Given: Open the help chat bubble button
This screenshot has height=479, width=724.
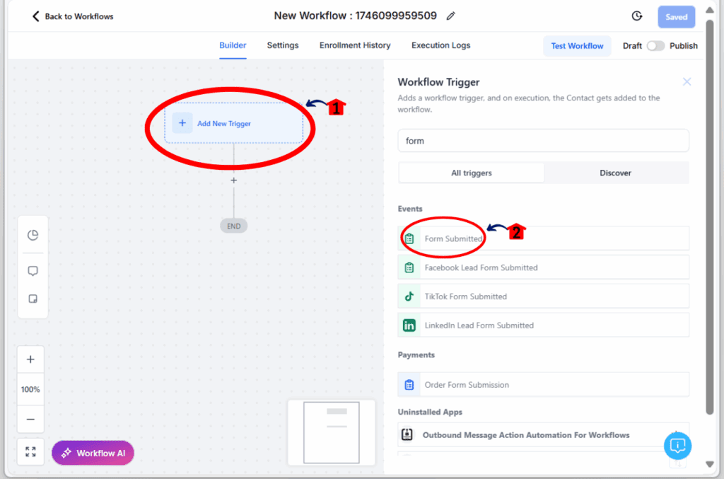Looking at the screenshot, I should 677,446.
